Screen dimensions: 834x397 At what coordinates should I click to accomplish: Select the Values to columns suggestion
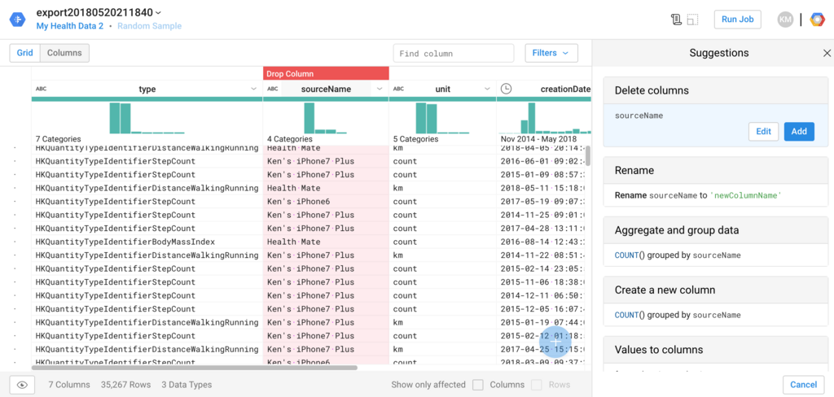(715, 353)
